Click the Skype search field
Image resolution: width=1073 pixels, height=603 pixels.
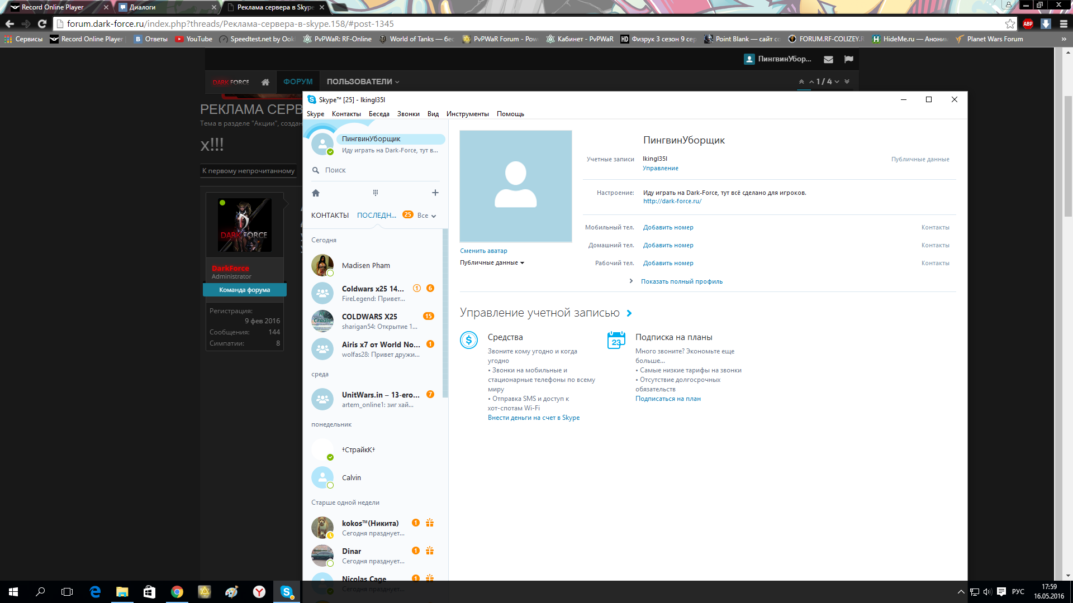click(376, 170)
